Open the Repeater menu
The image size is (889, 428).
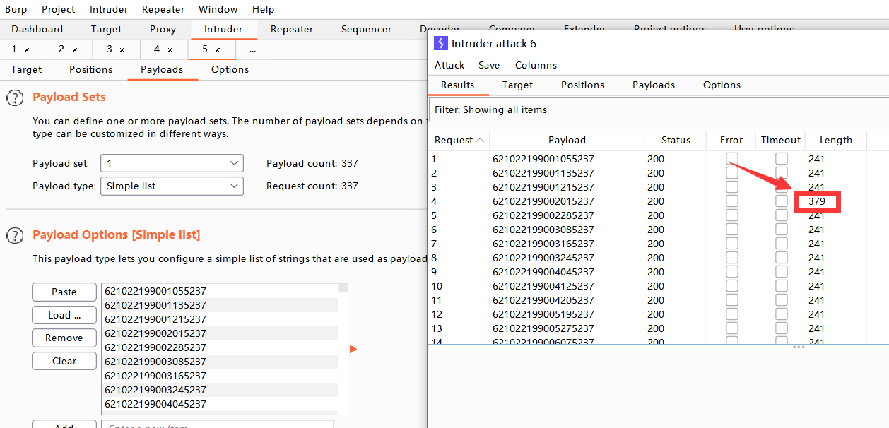tap(164, 9)
